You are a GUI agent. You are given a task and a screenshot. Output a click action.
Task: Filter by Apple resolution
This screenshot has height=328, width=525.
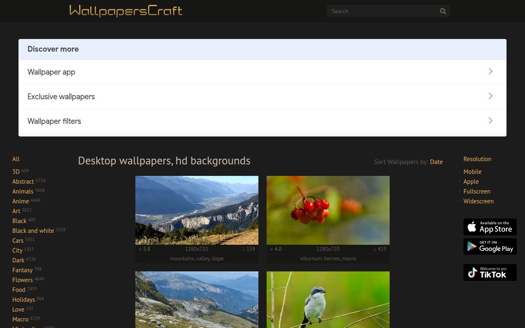tap(471, 181)
